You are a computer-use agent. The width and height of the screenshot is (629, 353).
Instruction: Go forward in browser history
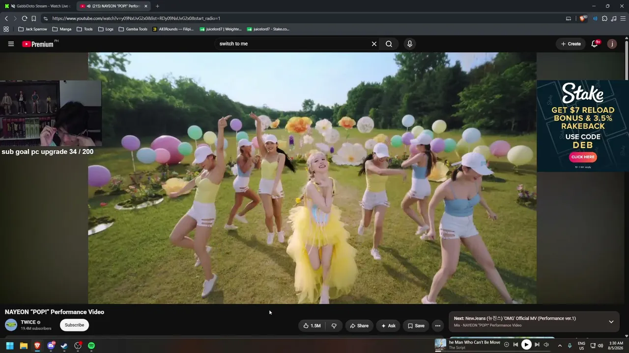click(15, 19)
